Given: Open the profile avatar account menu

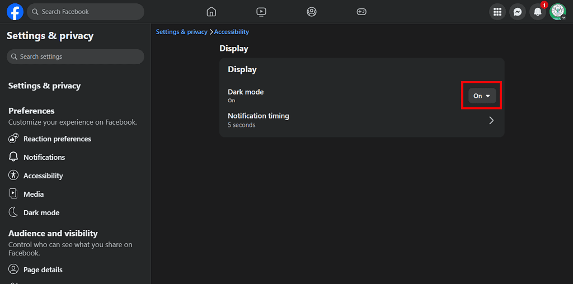Looking at the screenshot, I should (x=558, y=12).
